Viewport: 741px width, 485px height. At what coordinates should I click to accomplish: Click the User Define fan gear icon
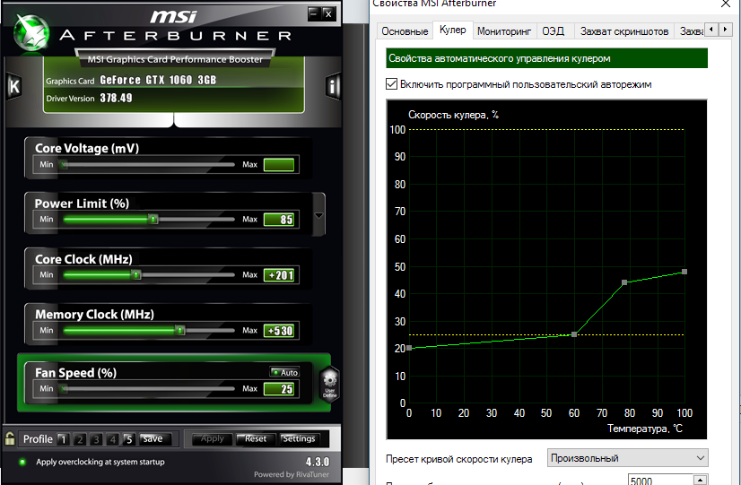tap(329, 383)
